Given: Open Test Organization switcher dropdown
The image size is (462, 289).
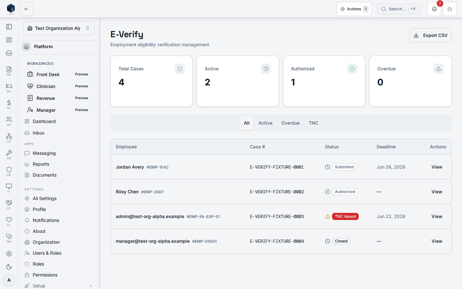Looking at the screenshot, I should pyautogui.click(x=59, y=28).
